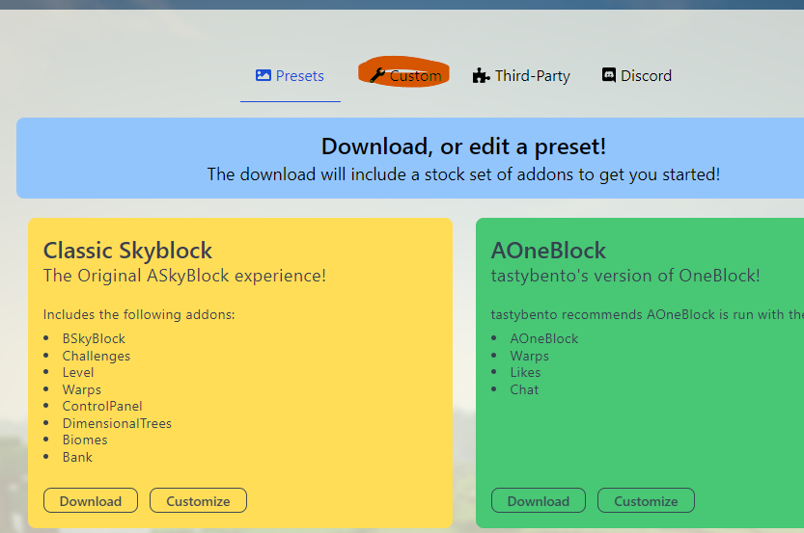Click the Chat addon entry
804x533 pixels.
click(x=524, y=389)
